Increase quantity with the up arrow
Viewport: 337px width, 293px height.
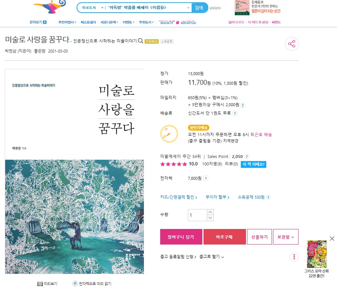pyautogui.click(x=210, y=212)
